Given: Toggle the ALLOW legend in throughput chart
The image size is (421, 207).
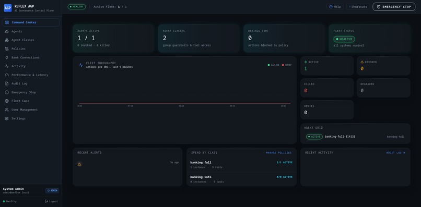Looking at the screenshot, I should [273, 65].
